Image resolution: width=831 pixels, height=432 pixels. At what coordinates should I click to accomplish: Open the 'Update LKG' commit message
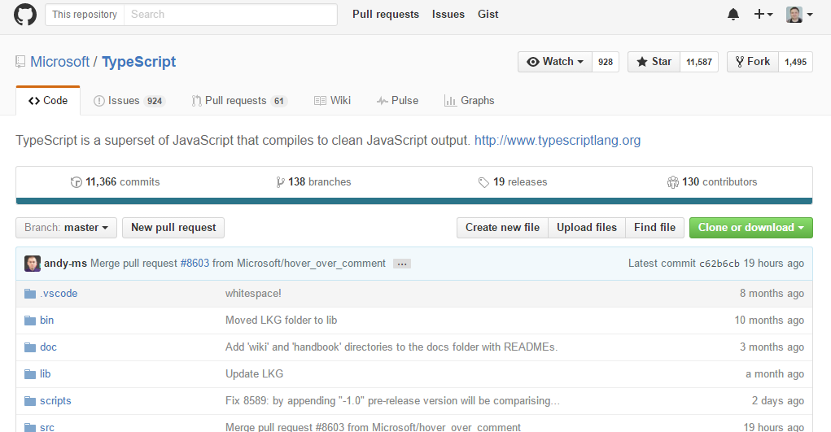255,374
